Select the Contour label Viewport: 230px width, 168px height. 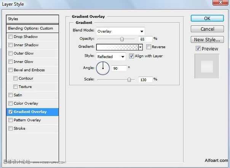(x=26, y=78)
